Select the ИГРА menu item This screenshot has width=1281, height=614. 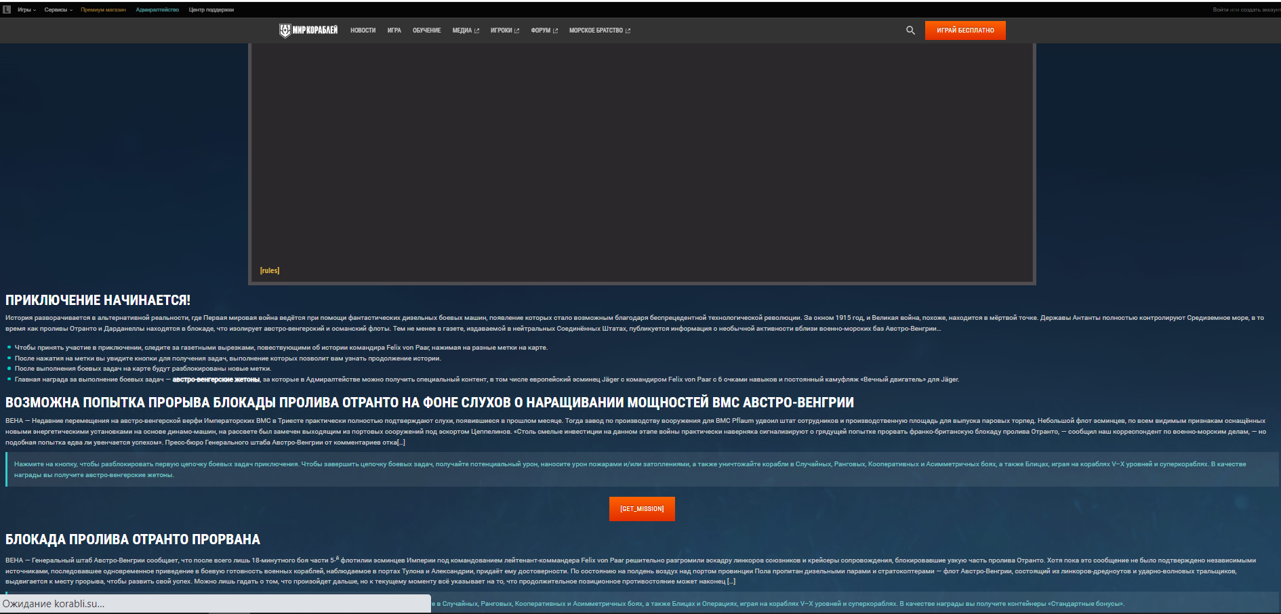(x=394, y=30)
